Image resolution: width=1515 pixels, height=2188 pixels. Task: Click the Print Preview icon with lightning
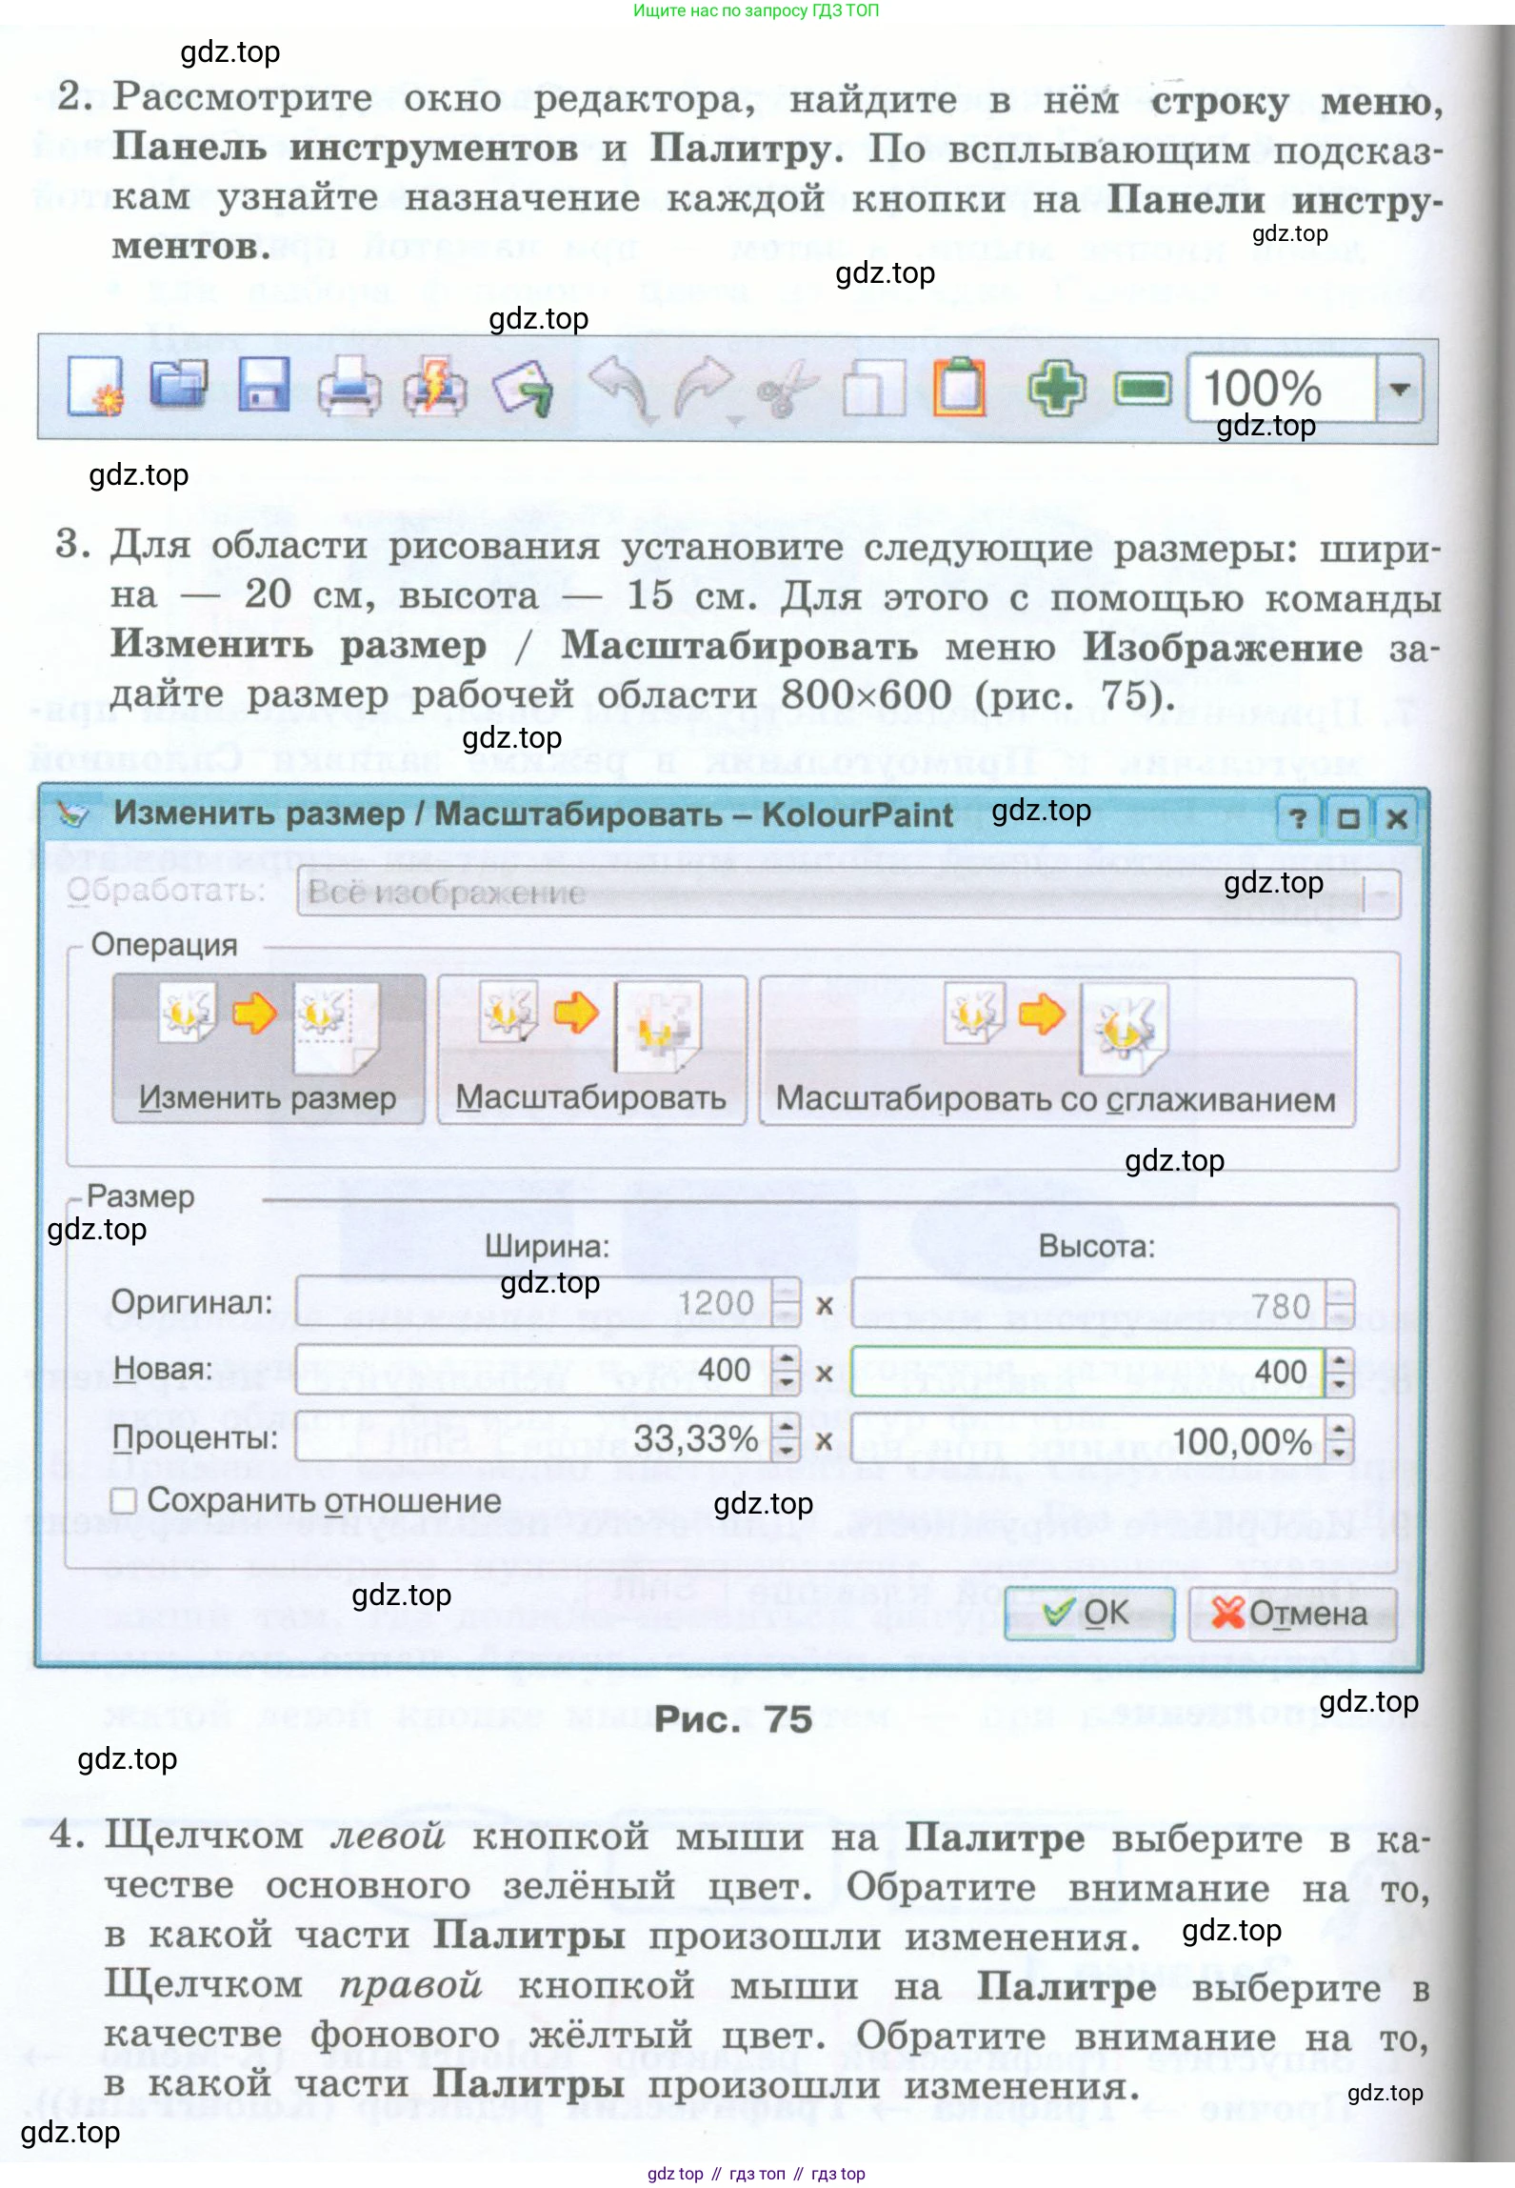click(x=435, y=387)
